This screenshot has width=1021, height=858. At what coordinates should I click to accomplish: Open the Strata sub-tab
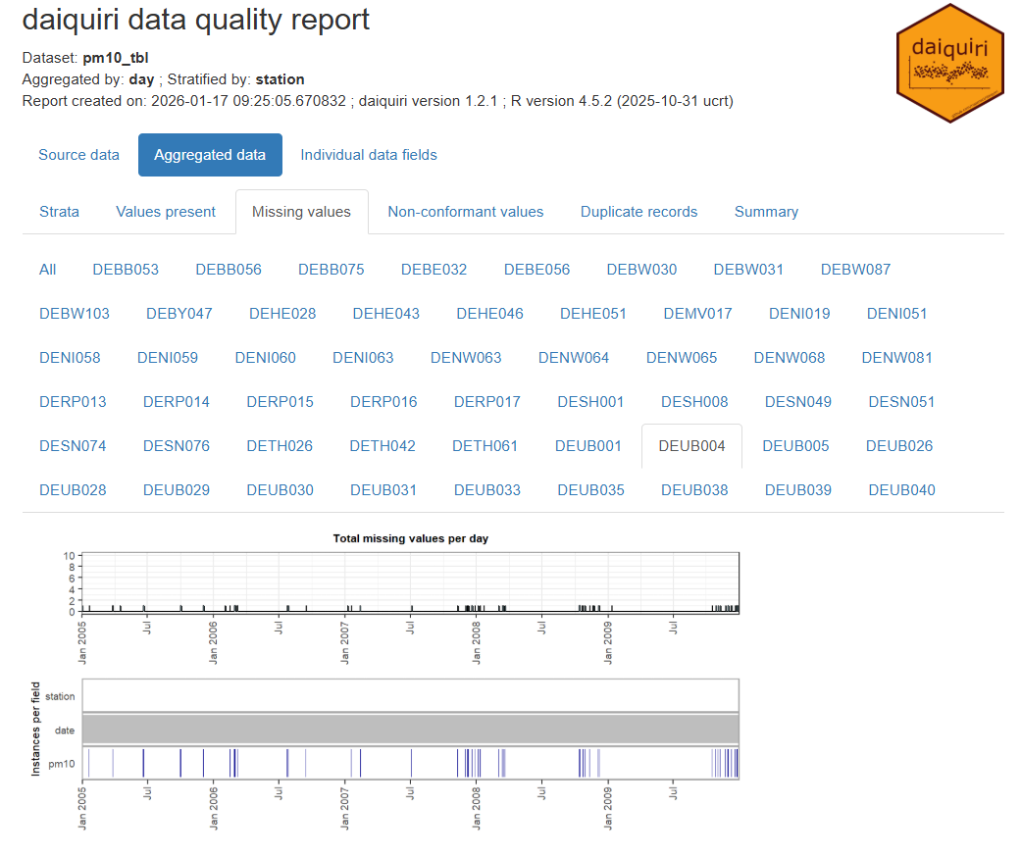point(59,212)
